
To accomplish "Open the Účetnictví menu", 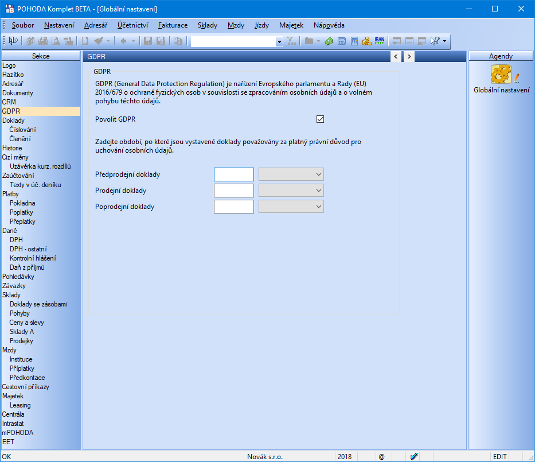I will [132, 25].
